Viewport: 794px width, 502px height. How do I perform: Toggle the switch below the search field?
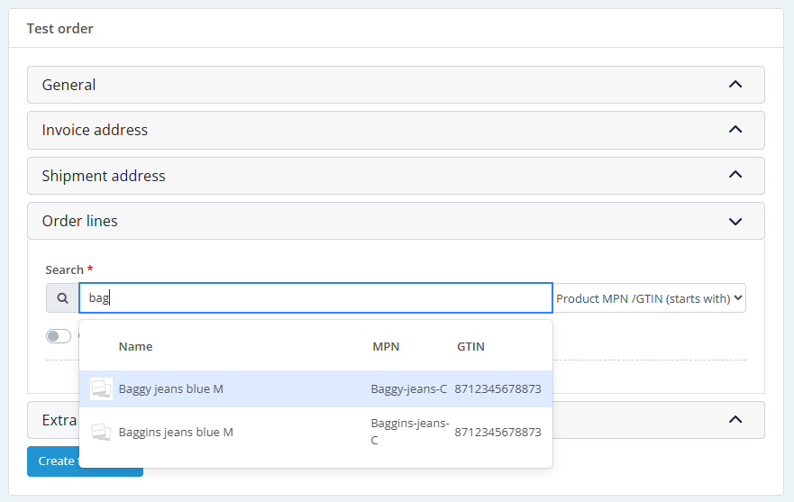coord(59,336)
